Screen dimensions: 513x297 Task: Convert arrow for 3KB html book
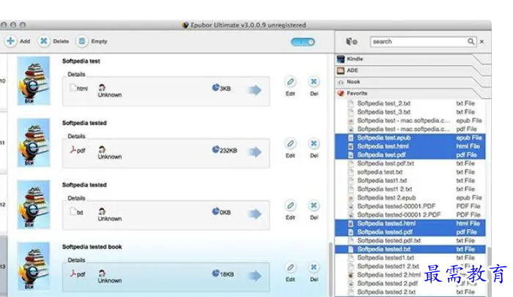click(x=254, y=90)
